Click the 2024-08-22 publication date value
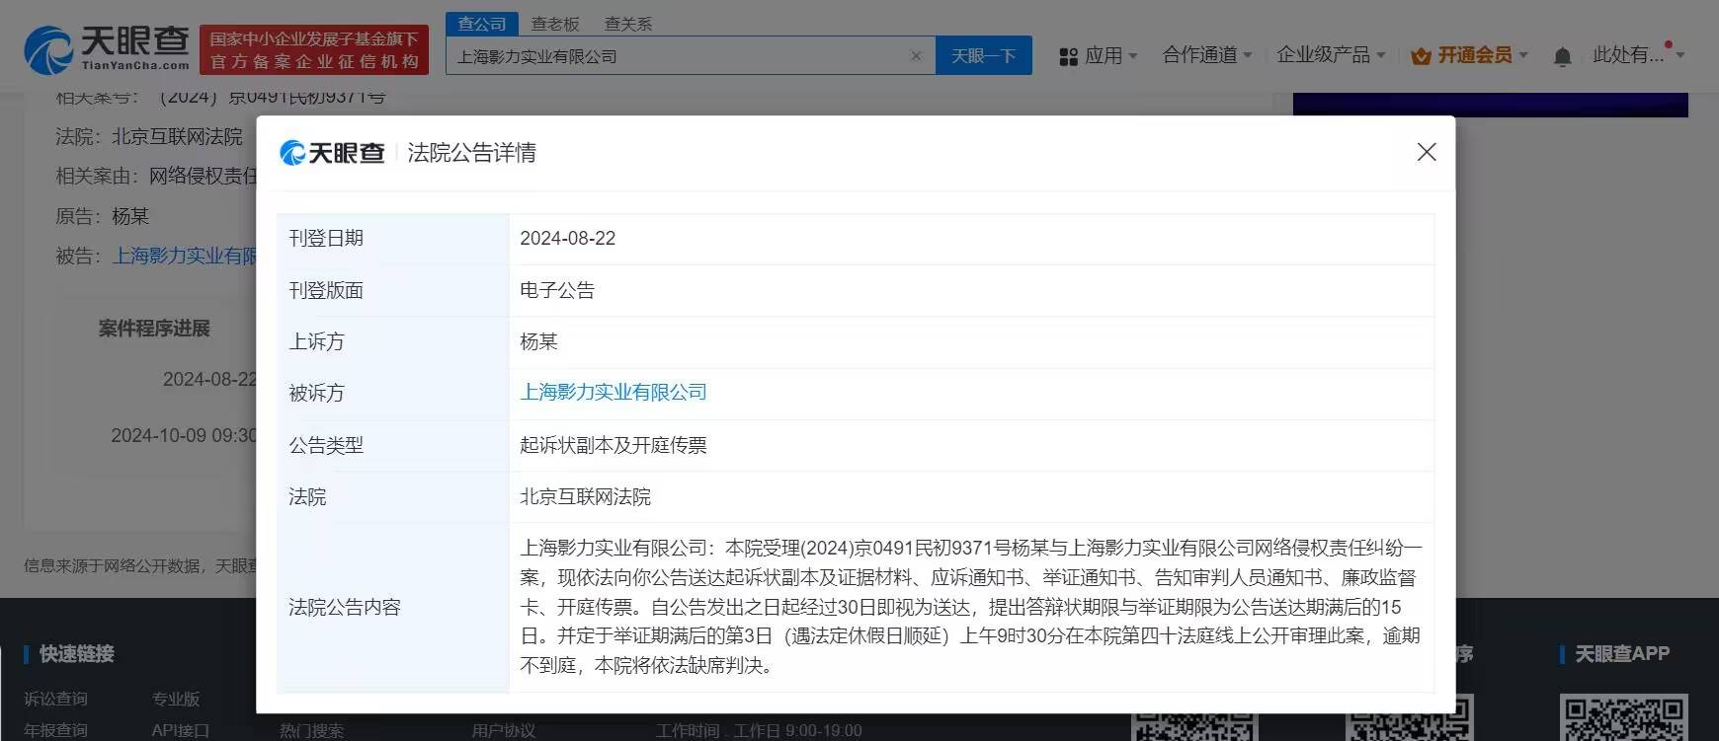1719x741 pixels. (x=568, y=239)
